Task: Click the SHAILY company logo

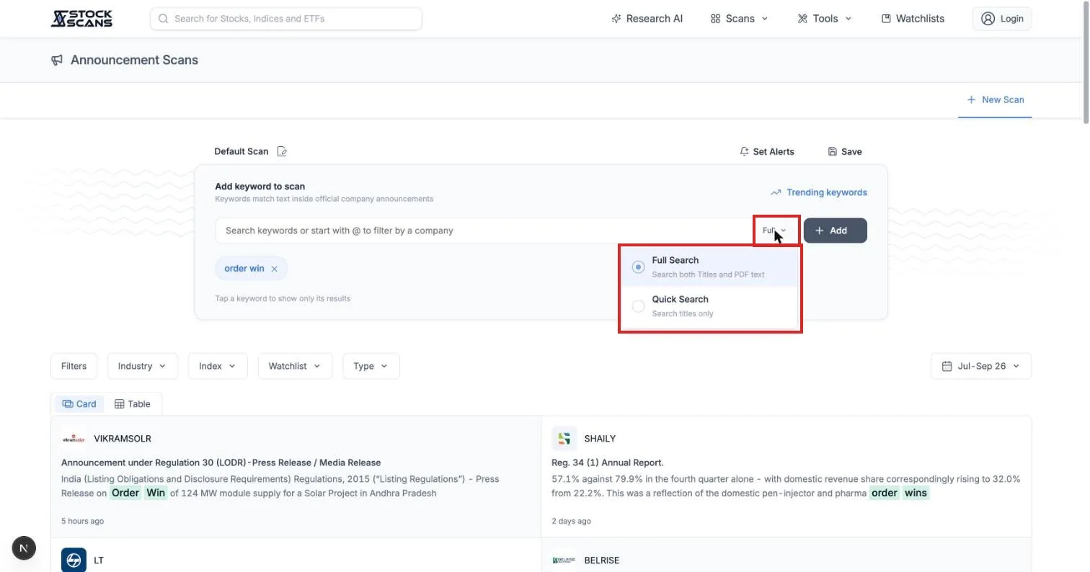Action: pos(564,439)
